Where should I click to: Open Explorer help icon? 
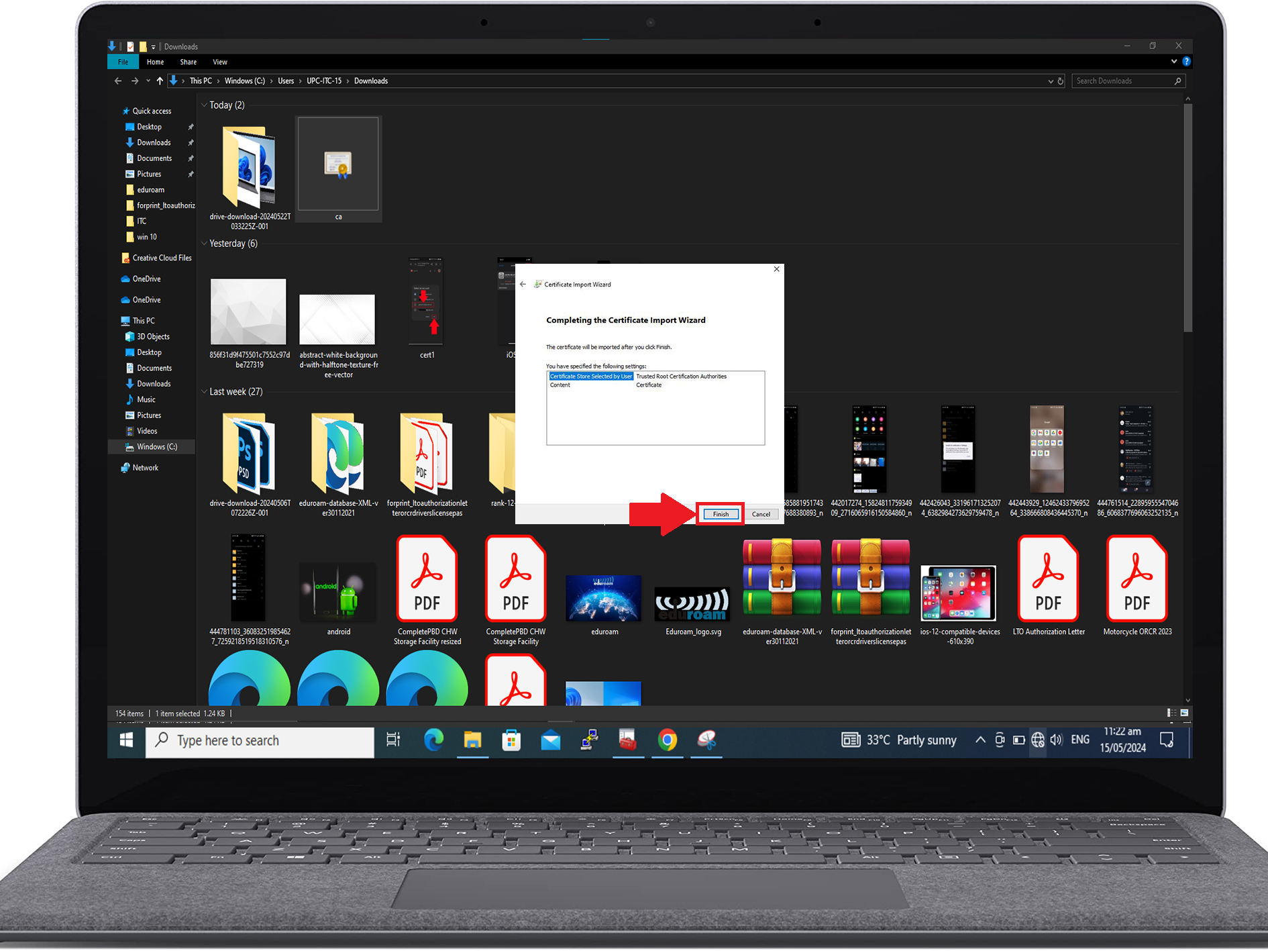point(1186,62)
